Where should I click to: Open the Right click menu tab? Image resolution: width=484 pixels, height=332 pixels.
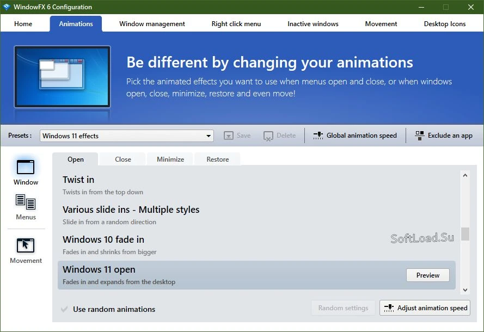236,24
